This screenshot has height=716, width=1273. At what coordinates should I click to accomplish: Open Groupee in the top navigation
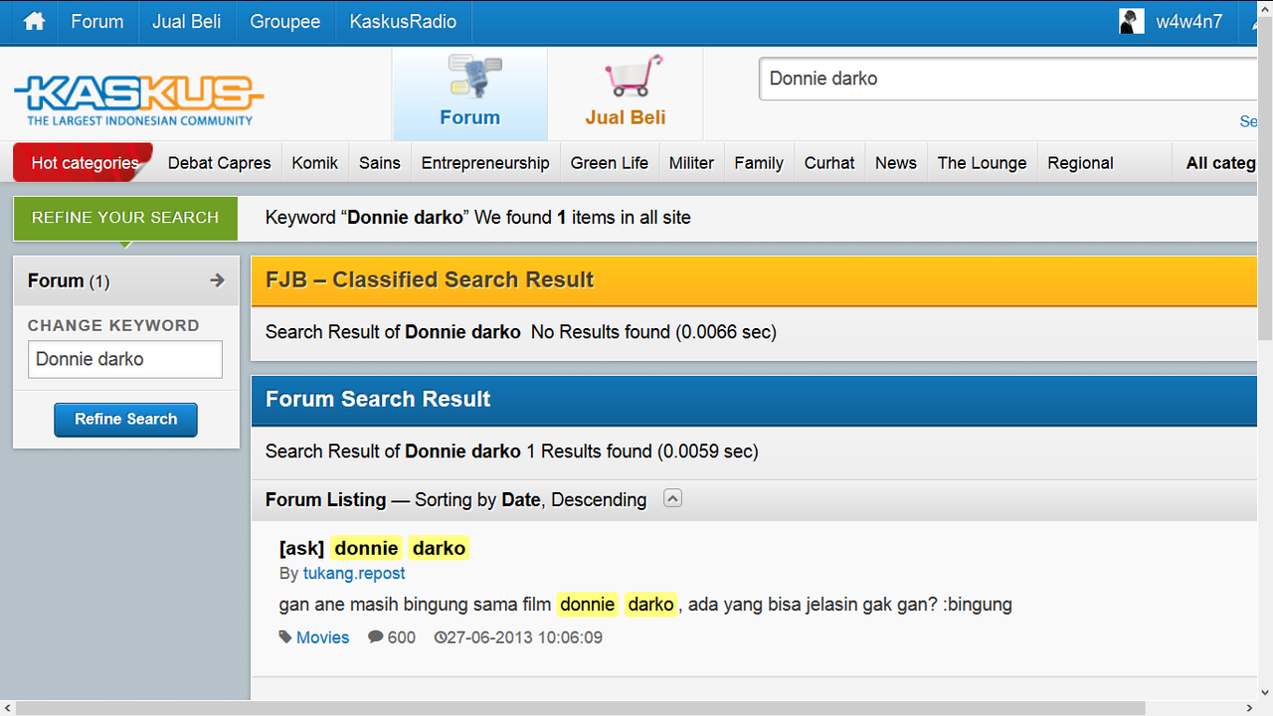285,21
